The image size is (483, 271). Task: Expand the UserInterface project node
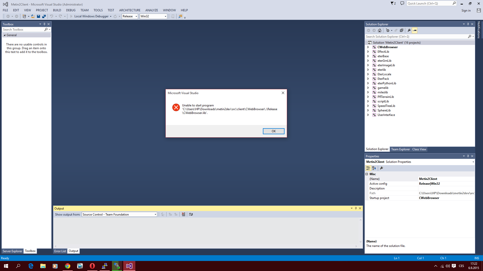(368, 115)
